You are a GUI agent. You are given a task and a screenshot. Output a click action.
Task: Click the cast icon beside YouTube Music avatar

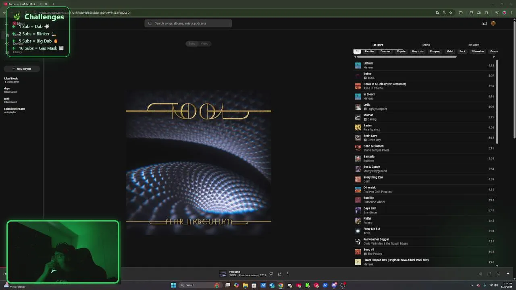[485, 23]
